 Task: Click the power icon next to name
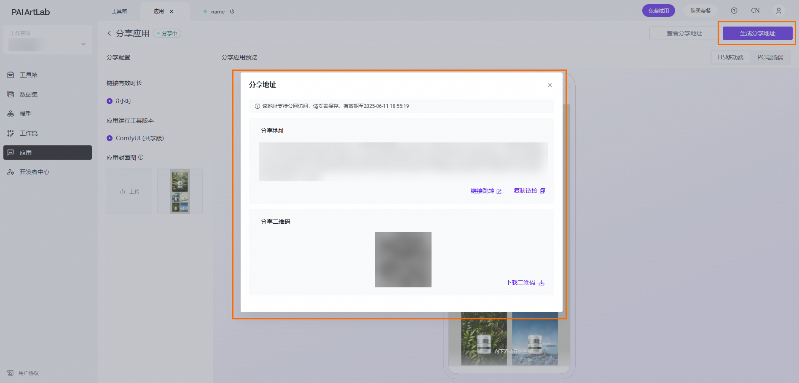point(232,11)
